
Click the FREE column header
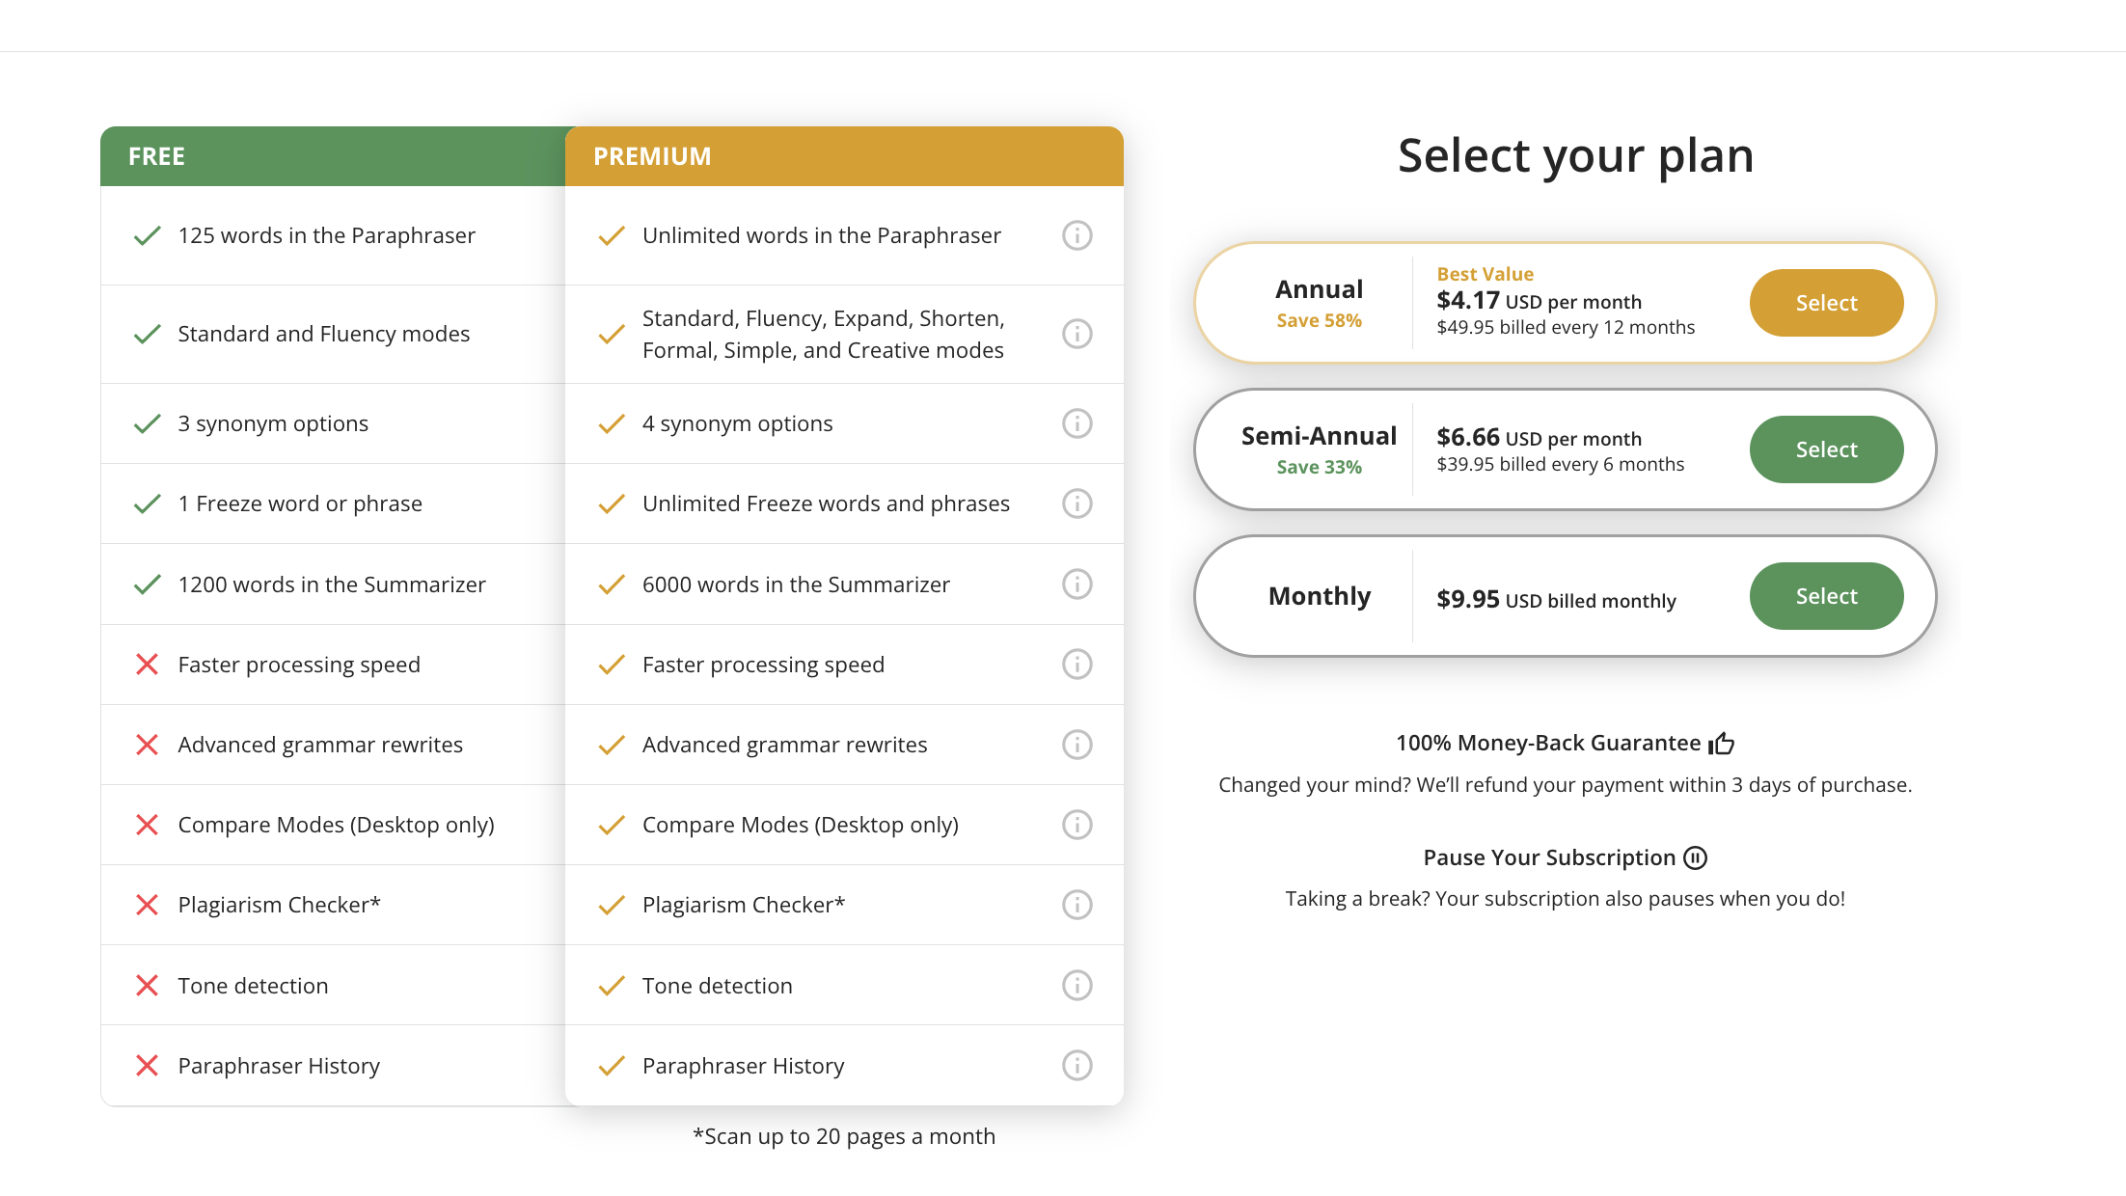point(156,156)
